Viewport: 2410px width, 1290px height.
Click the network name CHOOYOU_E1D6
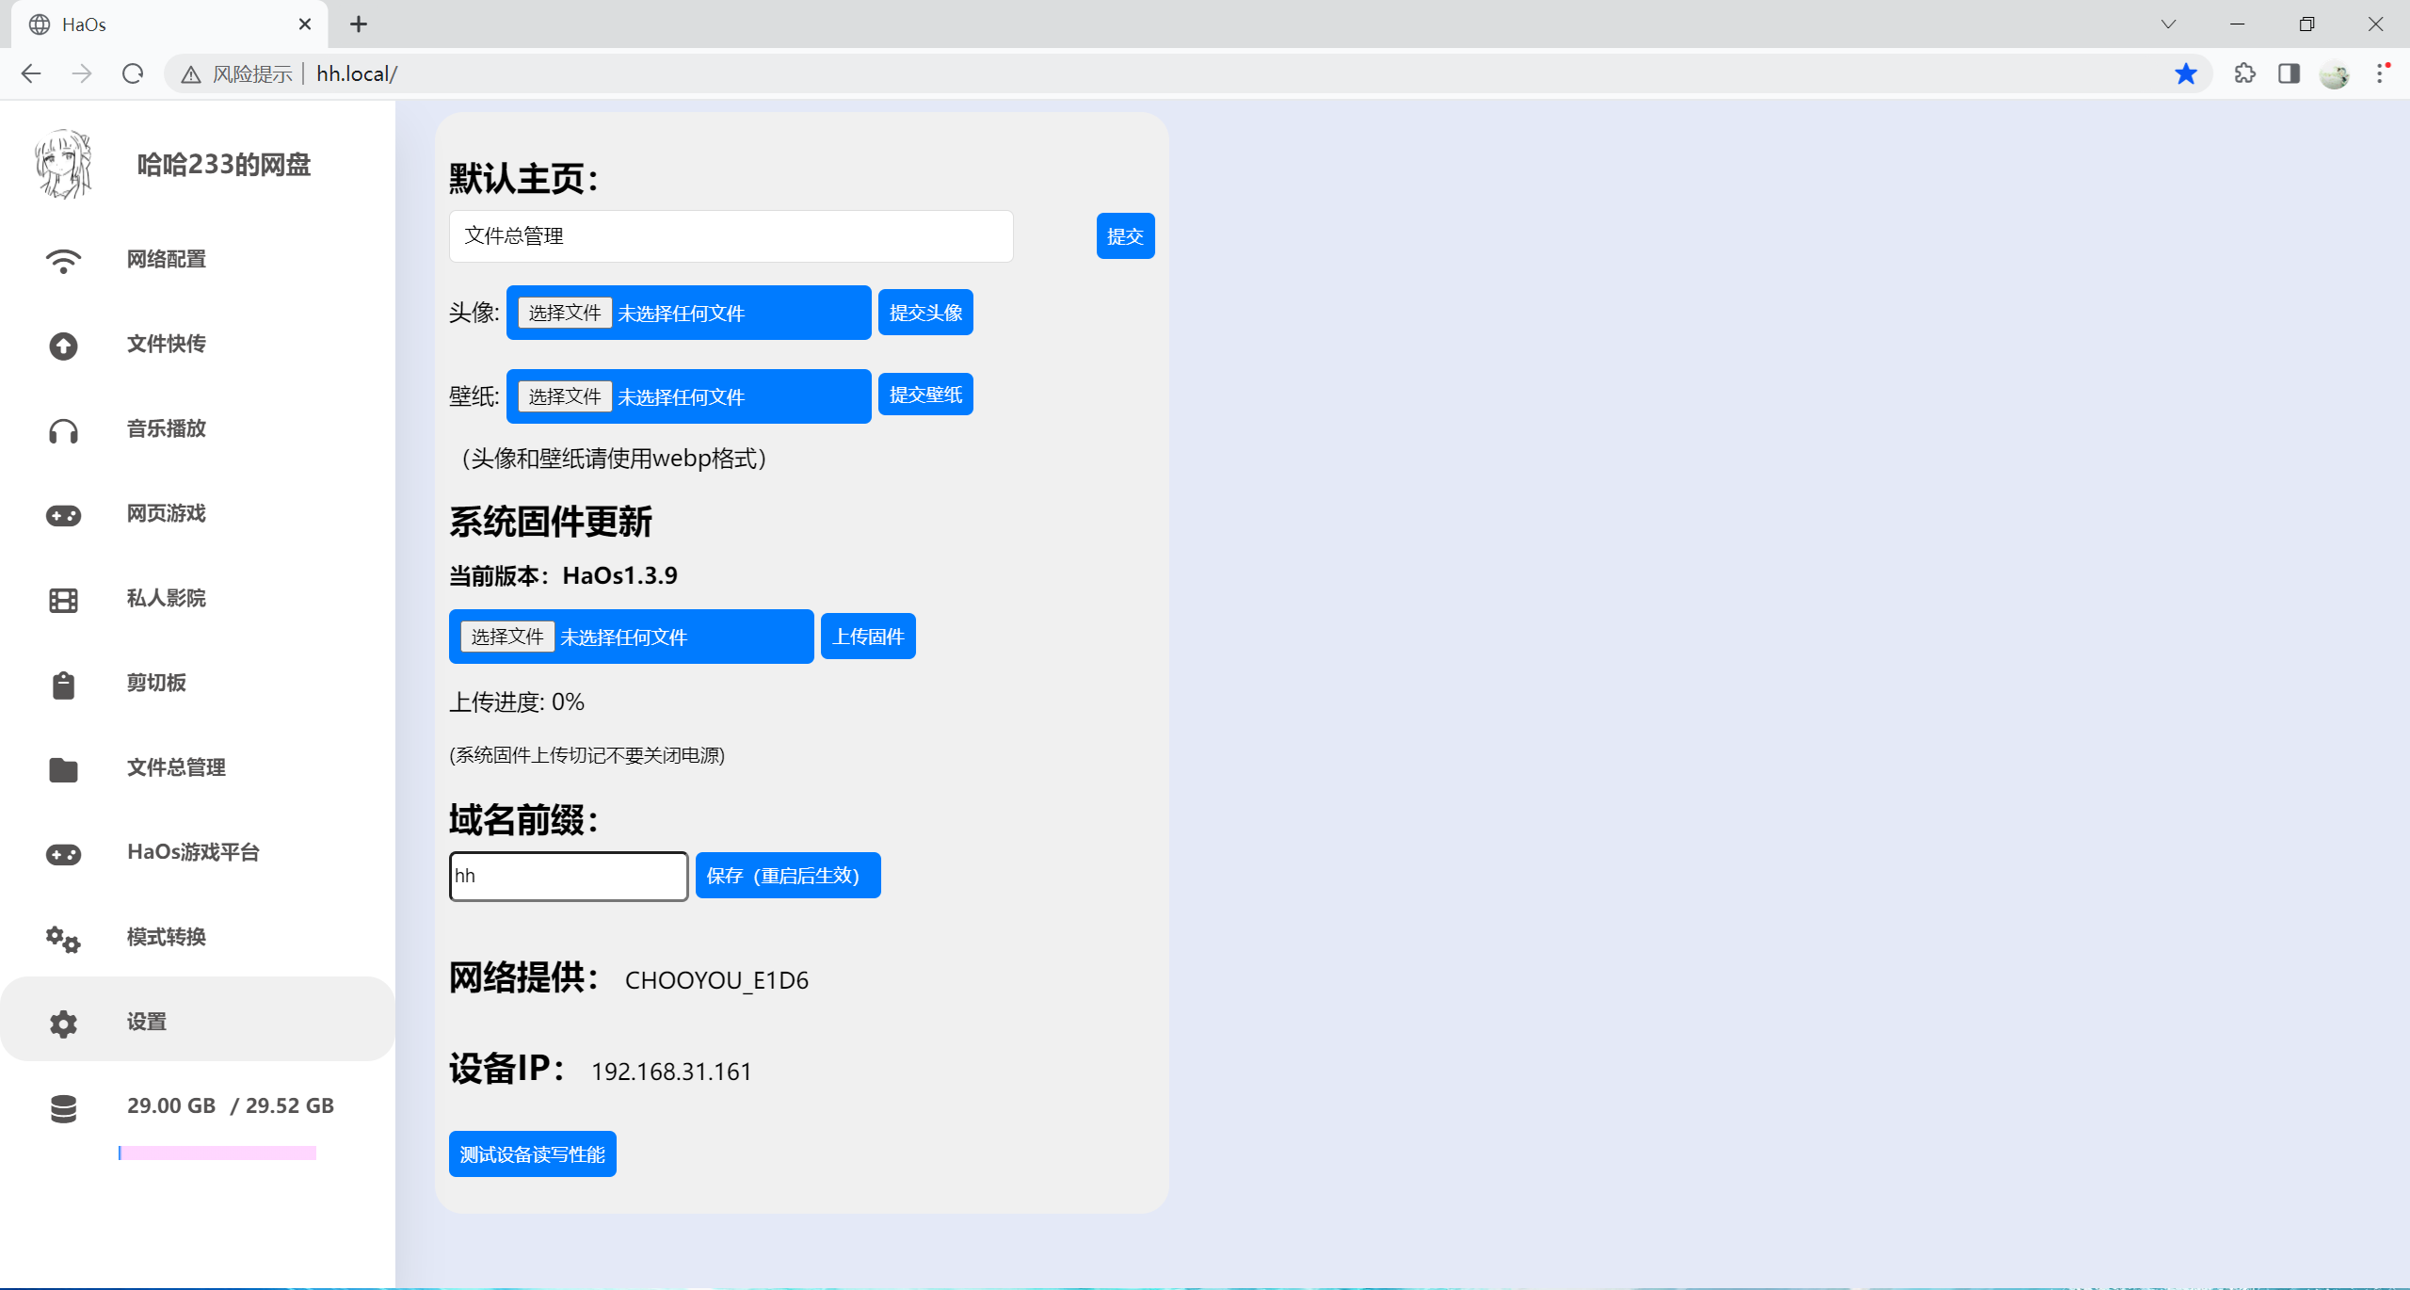(x=716, y=980)
